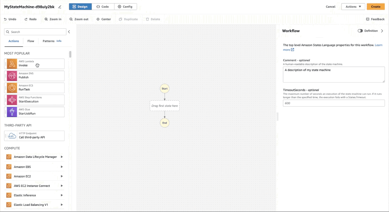Screen dimensions: 389x212
Task: Expand AWS EC2 Instance Connect actions
Action: [62, 186]
